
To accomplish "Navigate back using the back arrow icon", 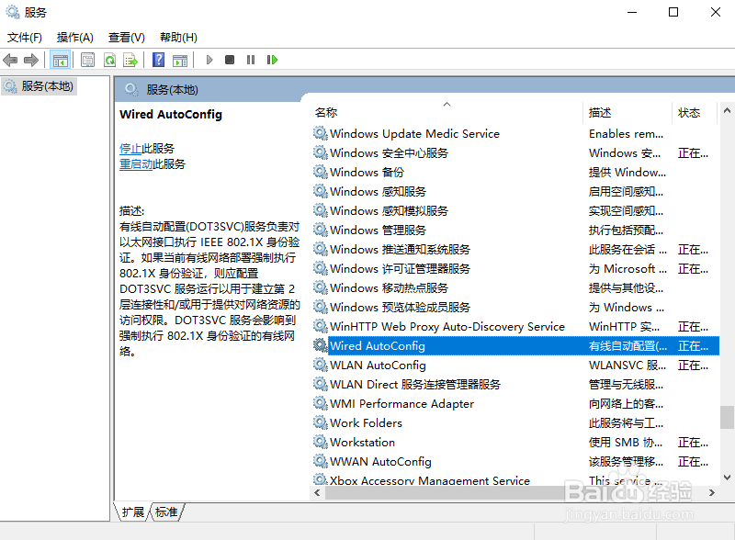I will [10, 59].
